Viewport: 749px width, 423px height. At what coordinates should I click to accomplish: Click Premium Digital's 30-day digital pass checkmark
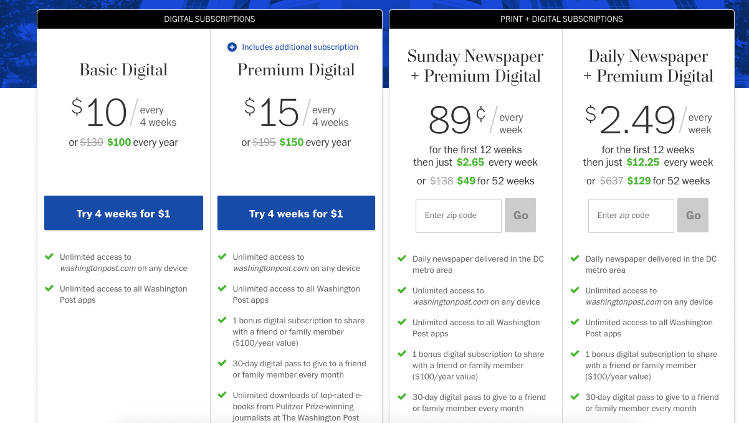click(x=222, y=363)
